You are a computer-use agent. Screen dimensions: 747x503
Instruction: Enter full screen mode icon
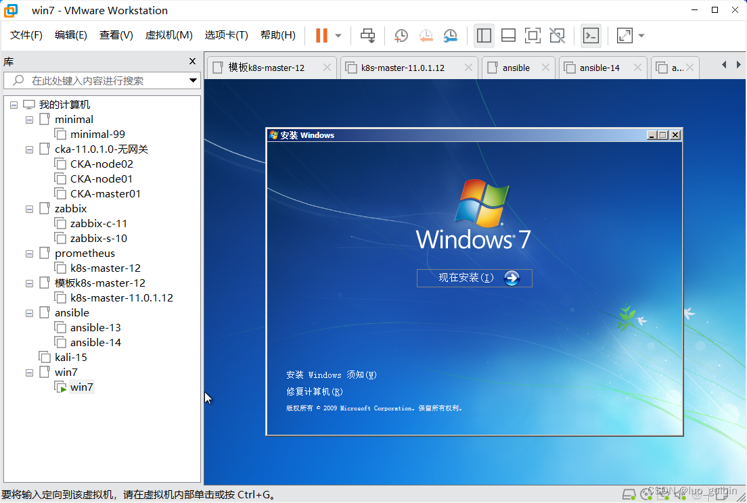point(533,35)
